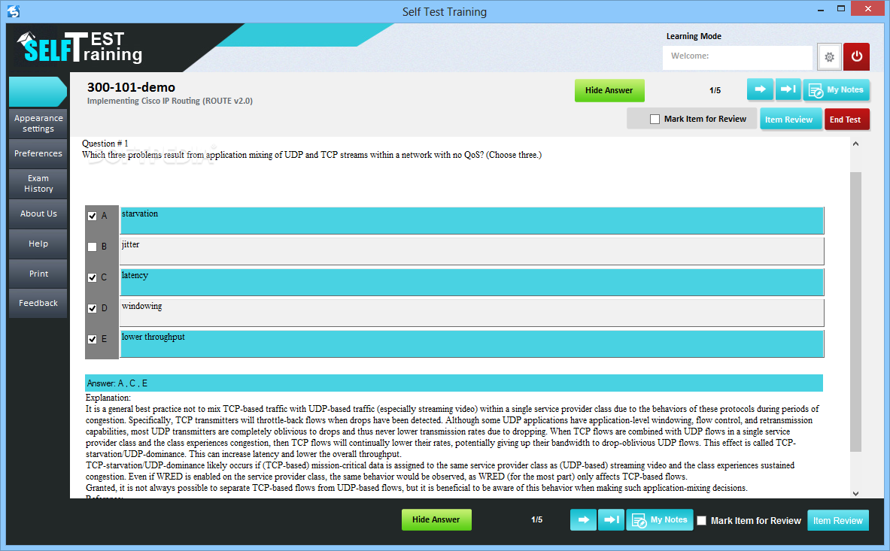Open My Notes in the top toolbar
890x551 pixels.
[836, 90]
